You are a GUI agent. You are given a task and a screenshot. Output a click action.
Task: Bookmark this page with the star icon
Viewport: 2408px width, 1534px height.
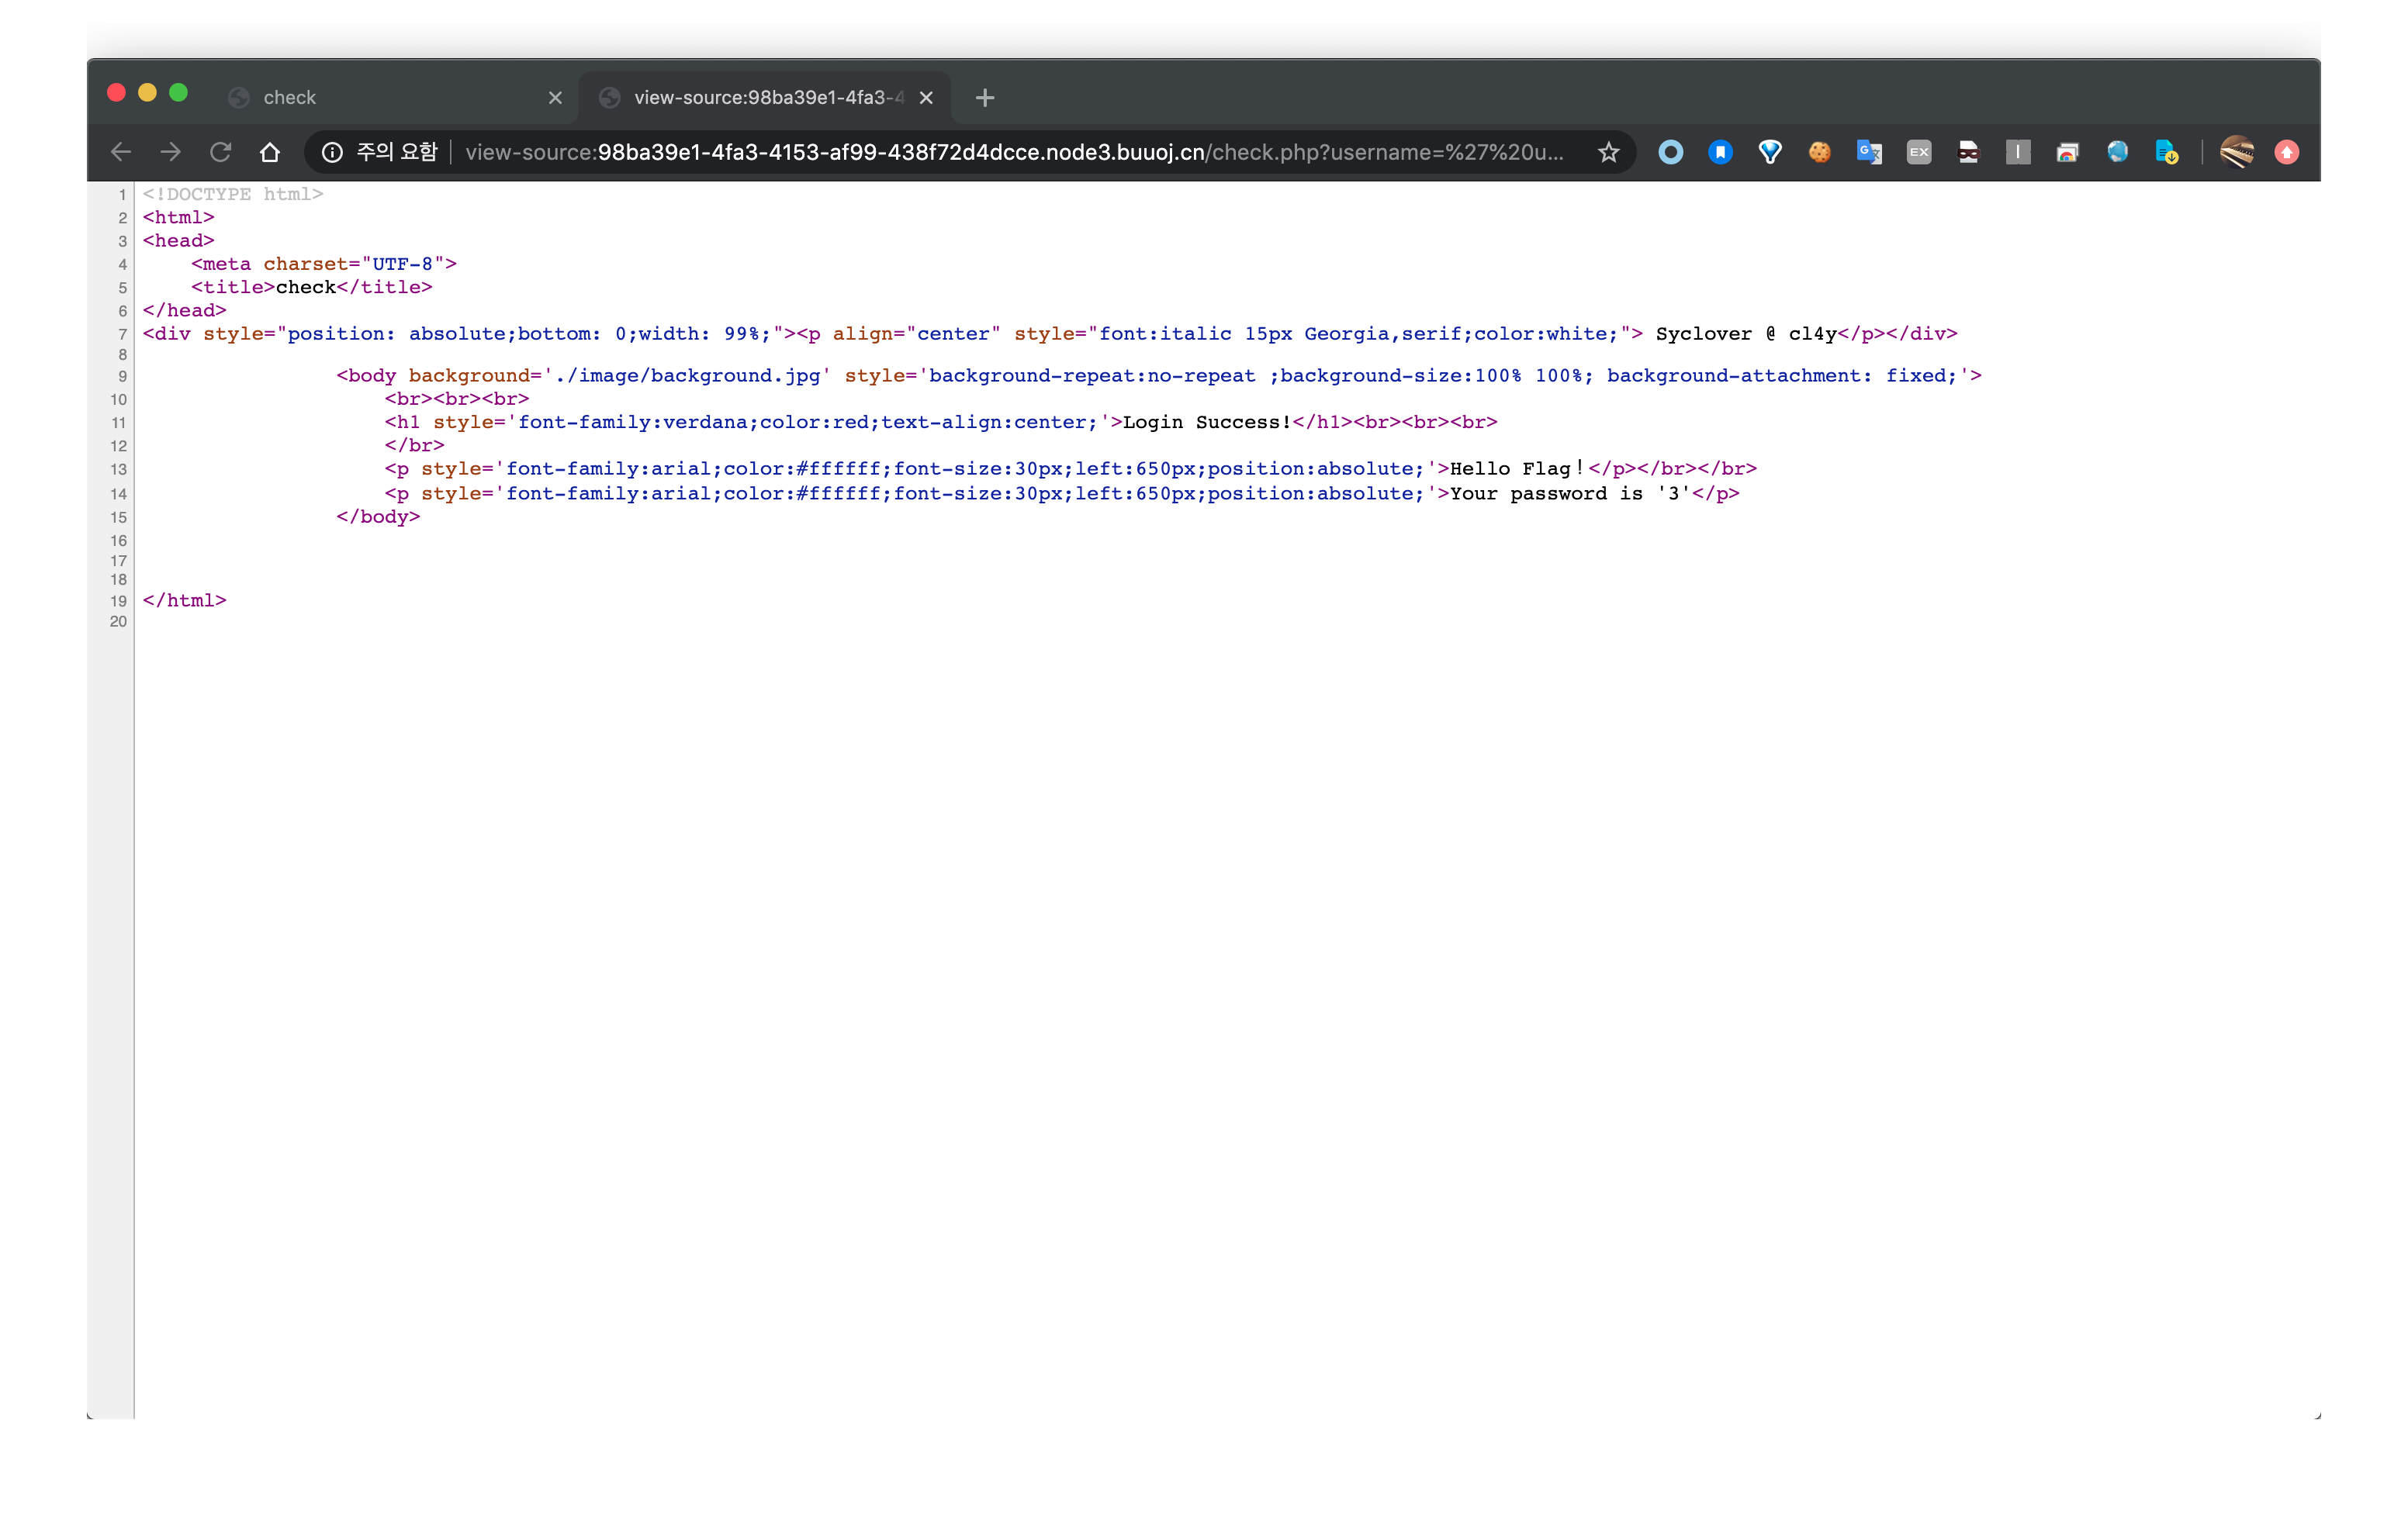[1608, 152]
